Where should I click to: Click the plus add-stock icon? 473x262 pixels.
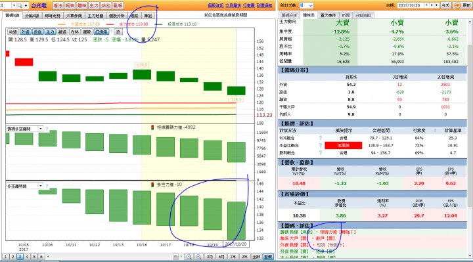(x=26, y=5)
